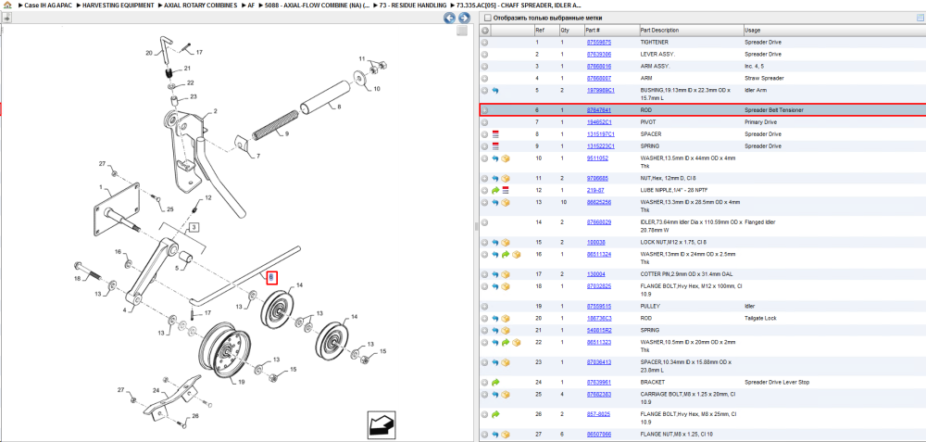Go to HARVESTING EQUIPMENT breadcrumb

point(119,5)
